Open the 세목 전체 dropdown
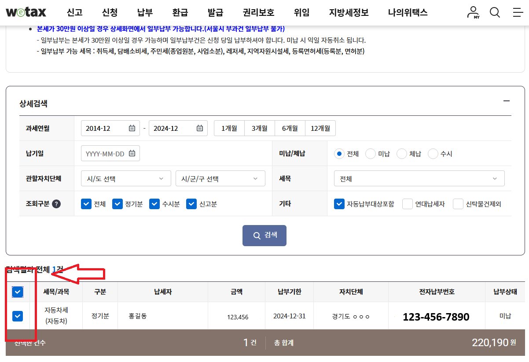The width and height of the screenshot is (529, 362). point(419,178)
